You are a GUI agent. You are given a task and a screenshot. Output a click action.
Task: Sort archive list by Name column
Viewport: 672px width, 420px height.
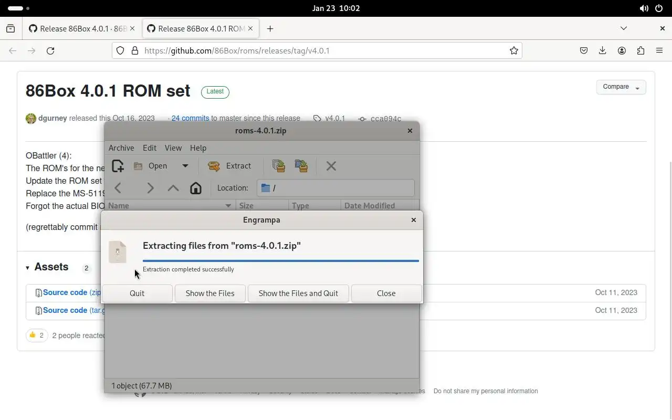pos(171,206)
